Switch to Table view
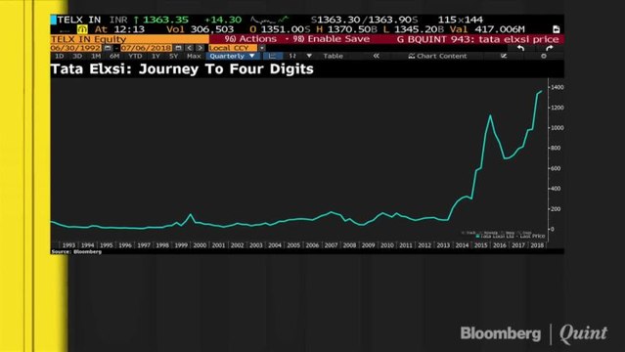625x352 pixels. pos(334,56)
